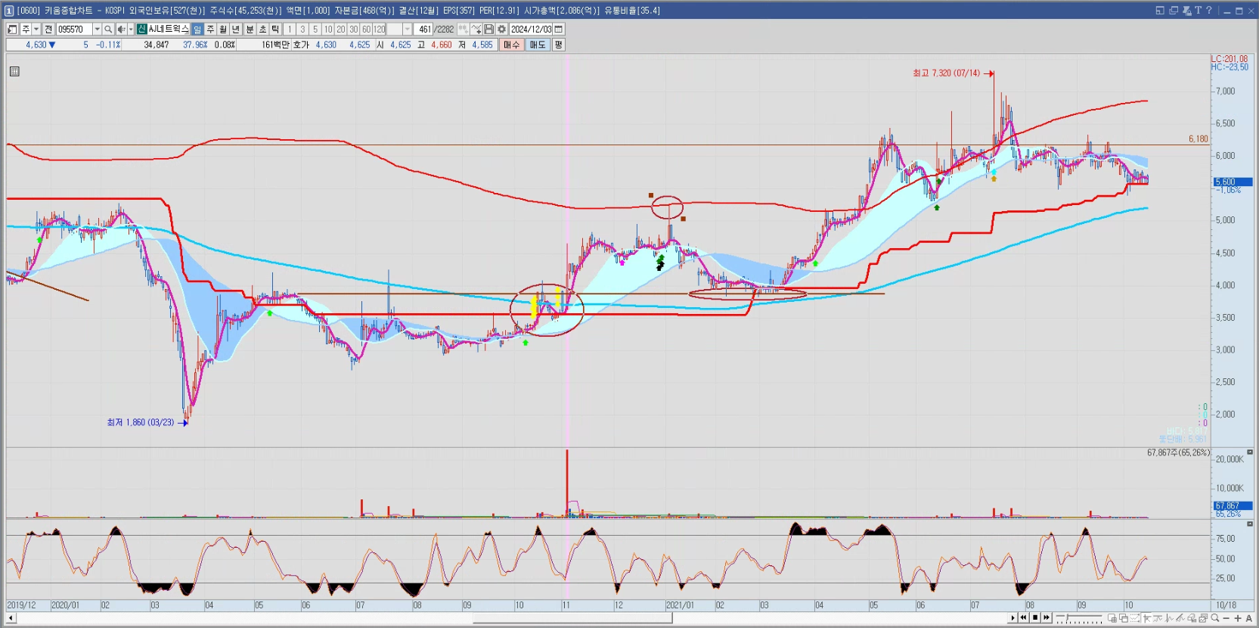This screenshot has height=628, width=1259.
Task: Save chart with the floppy disk icon
Action: click(x=489, y=29)
